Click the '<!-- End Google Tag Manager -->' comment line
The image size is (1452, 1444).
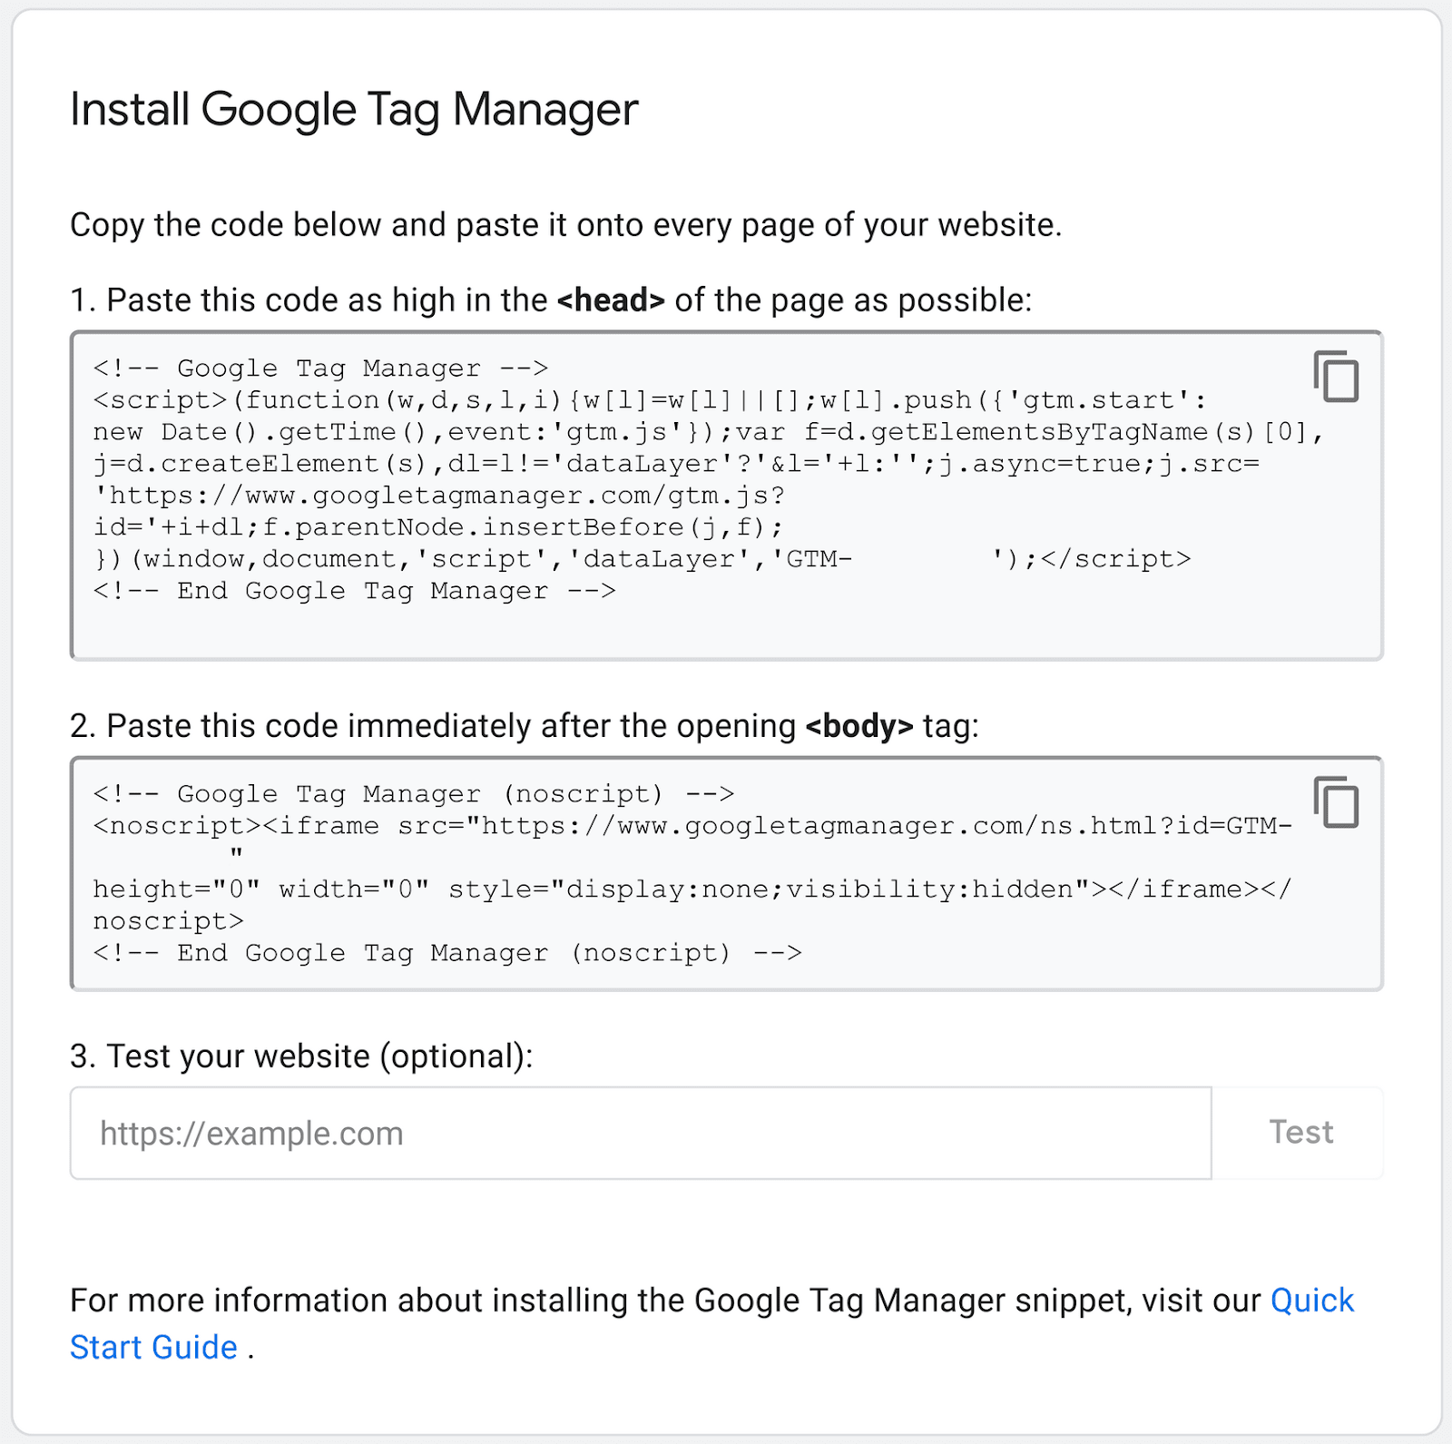(354, 591)
